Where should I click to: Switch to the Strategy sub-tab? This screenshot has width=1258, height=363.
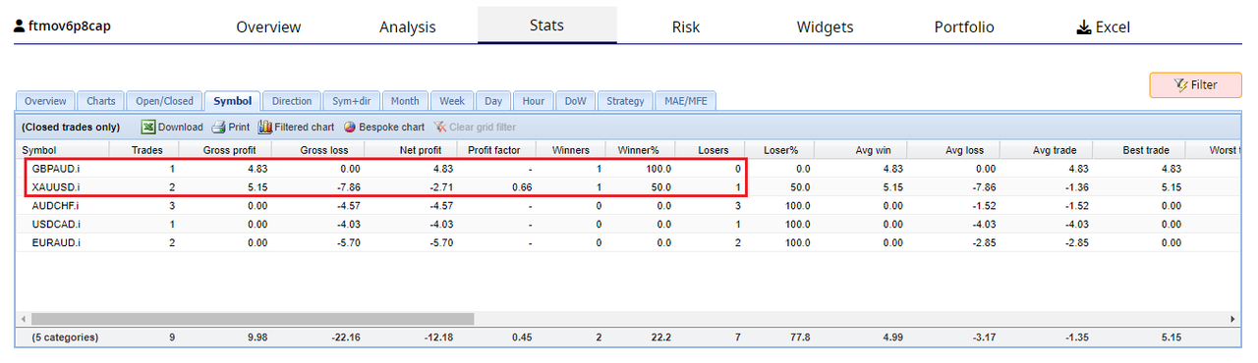[x=625, y=101]
